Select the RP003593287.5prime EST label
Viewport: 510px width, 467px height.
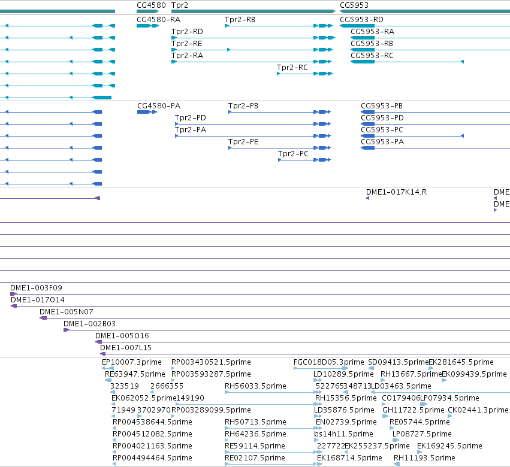211,374
